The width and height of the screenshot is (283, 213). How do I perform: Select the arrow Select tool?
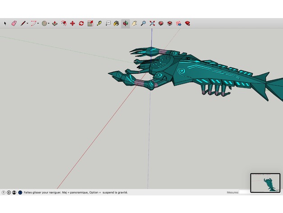(x=5, y=23)
